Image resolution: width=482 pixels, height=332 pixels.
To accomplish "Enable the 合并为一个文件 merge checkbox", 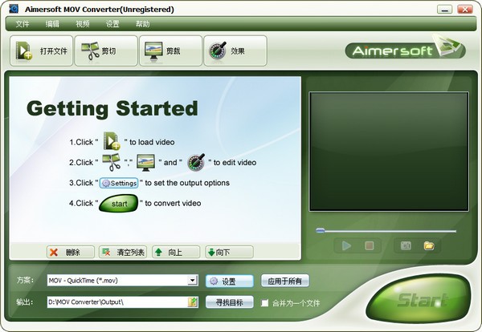I will click(264, 303).
